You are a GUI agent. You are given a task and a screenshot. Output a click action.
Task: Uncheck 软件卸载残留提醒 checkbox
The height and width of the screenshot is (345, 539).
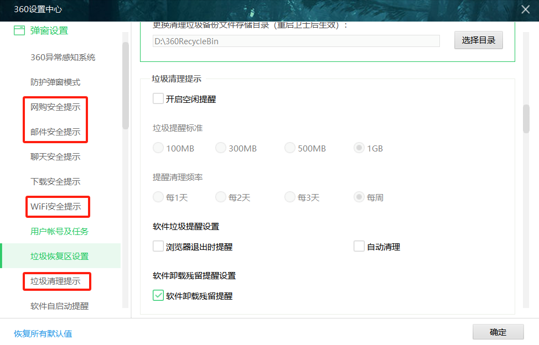tap(158, 296)
